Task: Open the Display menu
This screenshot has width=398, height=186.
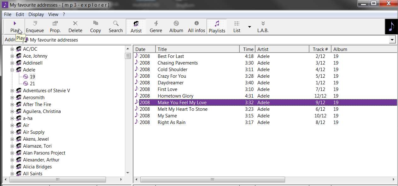Action: [36, 14]
